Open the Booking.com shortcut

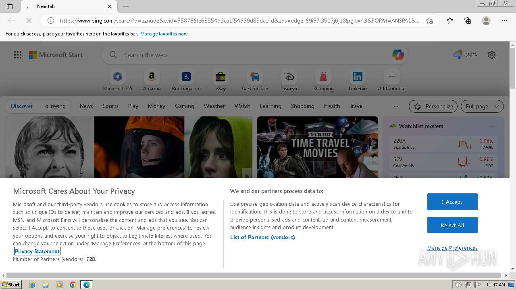pos(186,81)
